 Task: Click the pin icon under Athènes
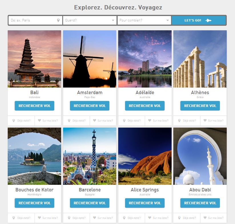pos(179,120)
